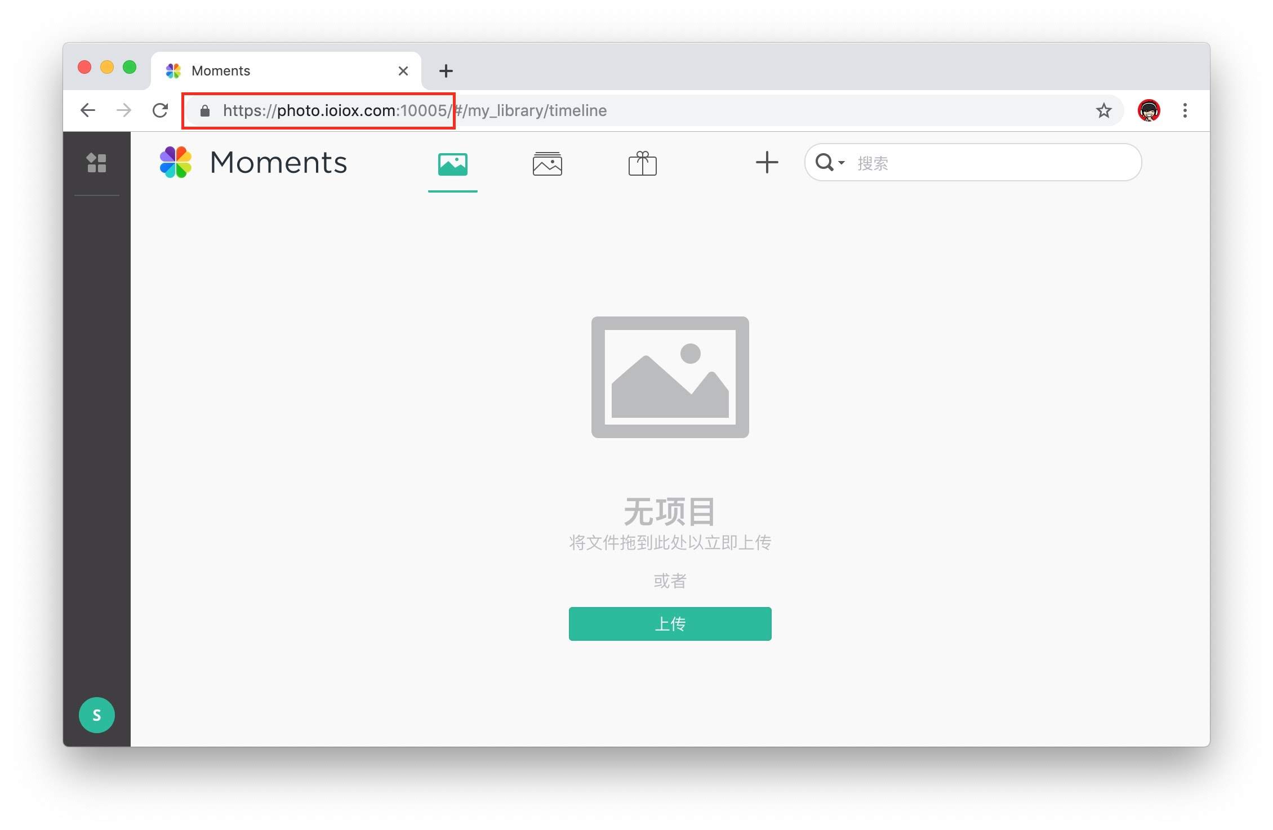Open the Sharing gift-box tab icon
The width and height of the screenshot is (1273, 830).
[x=642, y=164]
